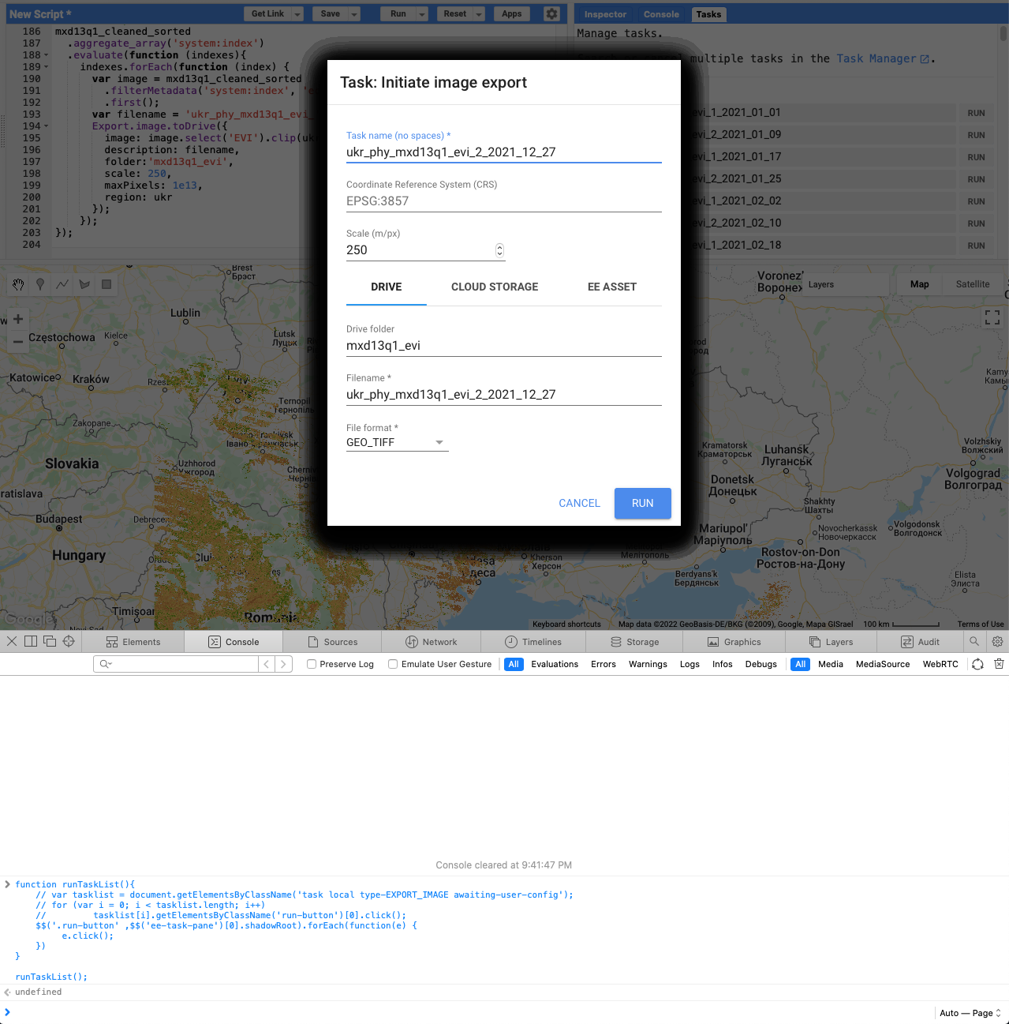Switch to the CLOUD STORAGE tab
The height and width of the screenshot is (1024, 1009).
(x=495, y=287)
